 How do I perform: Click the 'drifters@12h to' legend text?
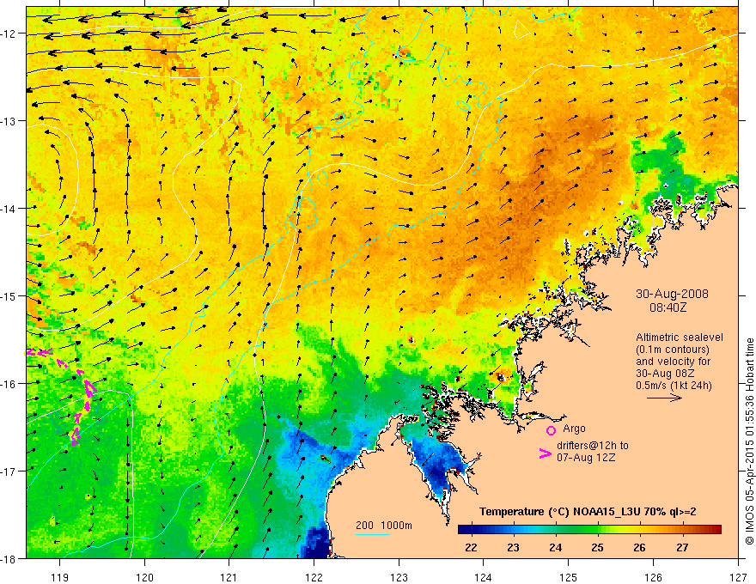point(593,445)
